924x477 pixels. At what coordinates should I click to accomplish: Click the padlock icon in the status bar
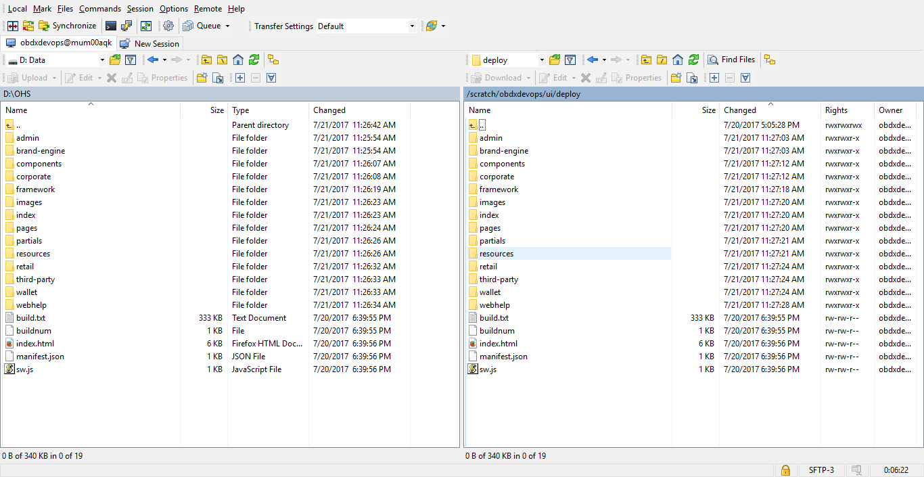pos(785,470)
